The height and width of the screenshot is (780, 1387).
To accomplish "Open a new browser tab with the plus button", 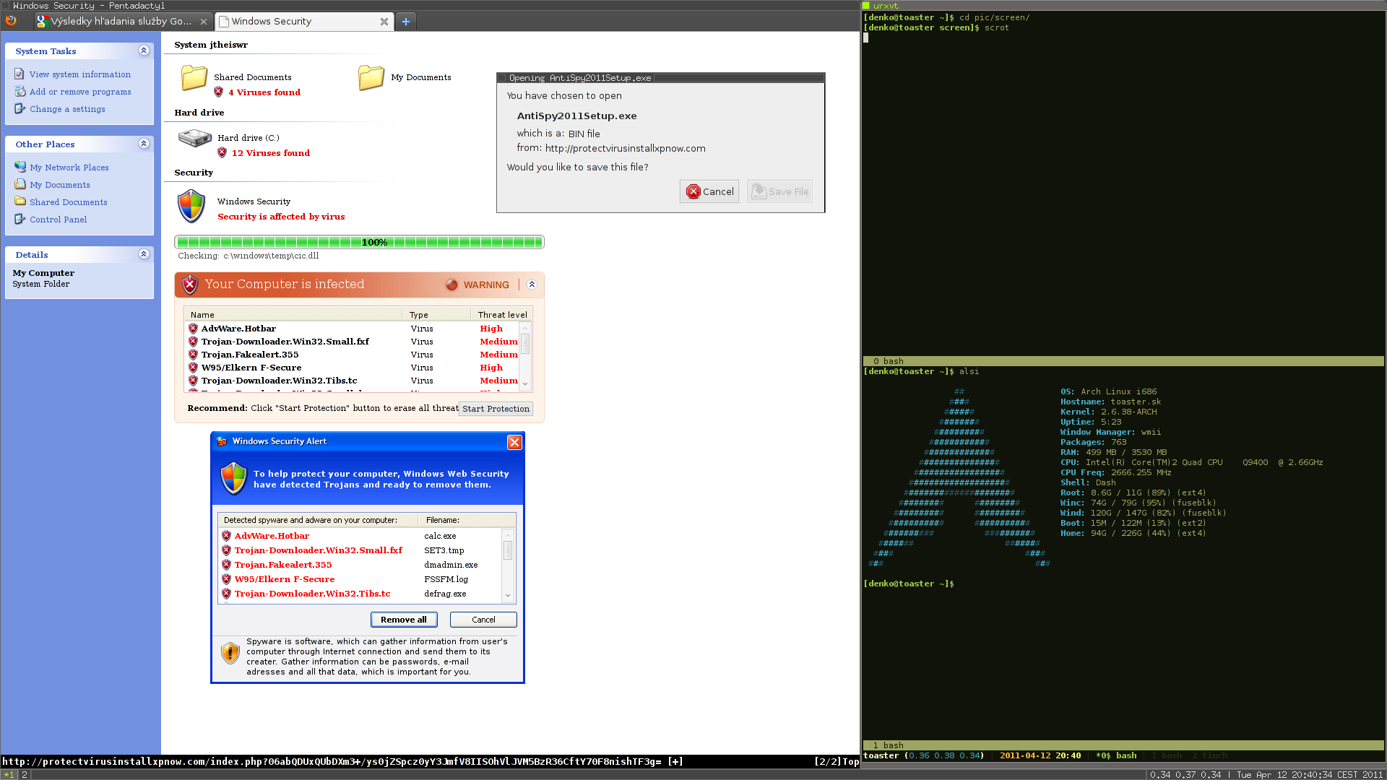I will (406, 22).
